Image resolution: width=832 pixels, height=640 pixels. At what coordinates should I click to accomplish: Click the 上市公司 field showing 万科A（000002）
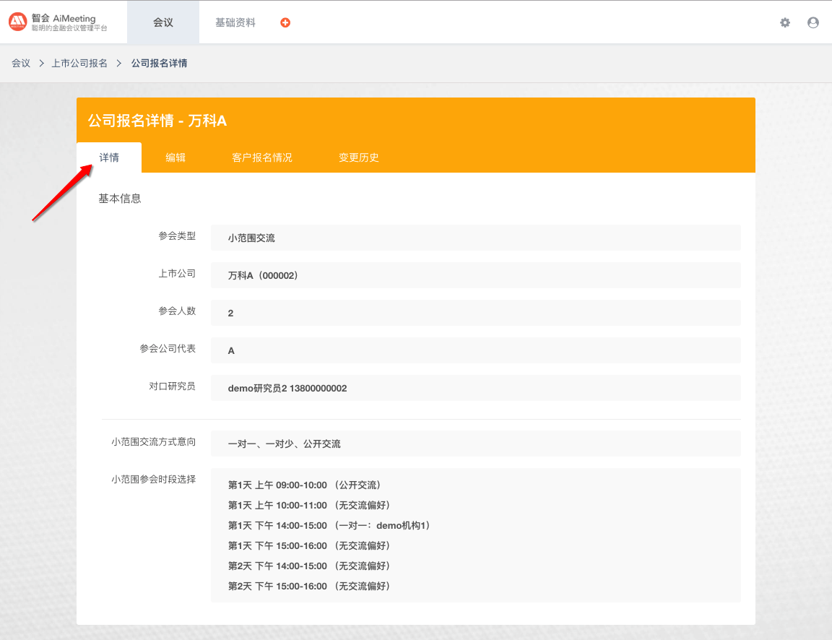click(x=475, y=275)
